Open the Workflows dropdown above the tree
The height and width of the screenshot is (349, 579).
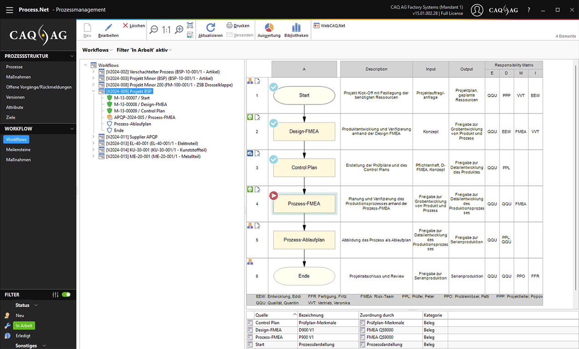[x=97, y=50]
